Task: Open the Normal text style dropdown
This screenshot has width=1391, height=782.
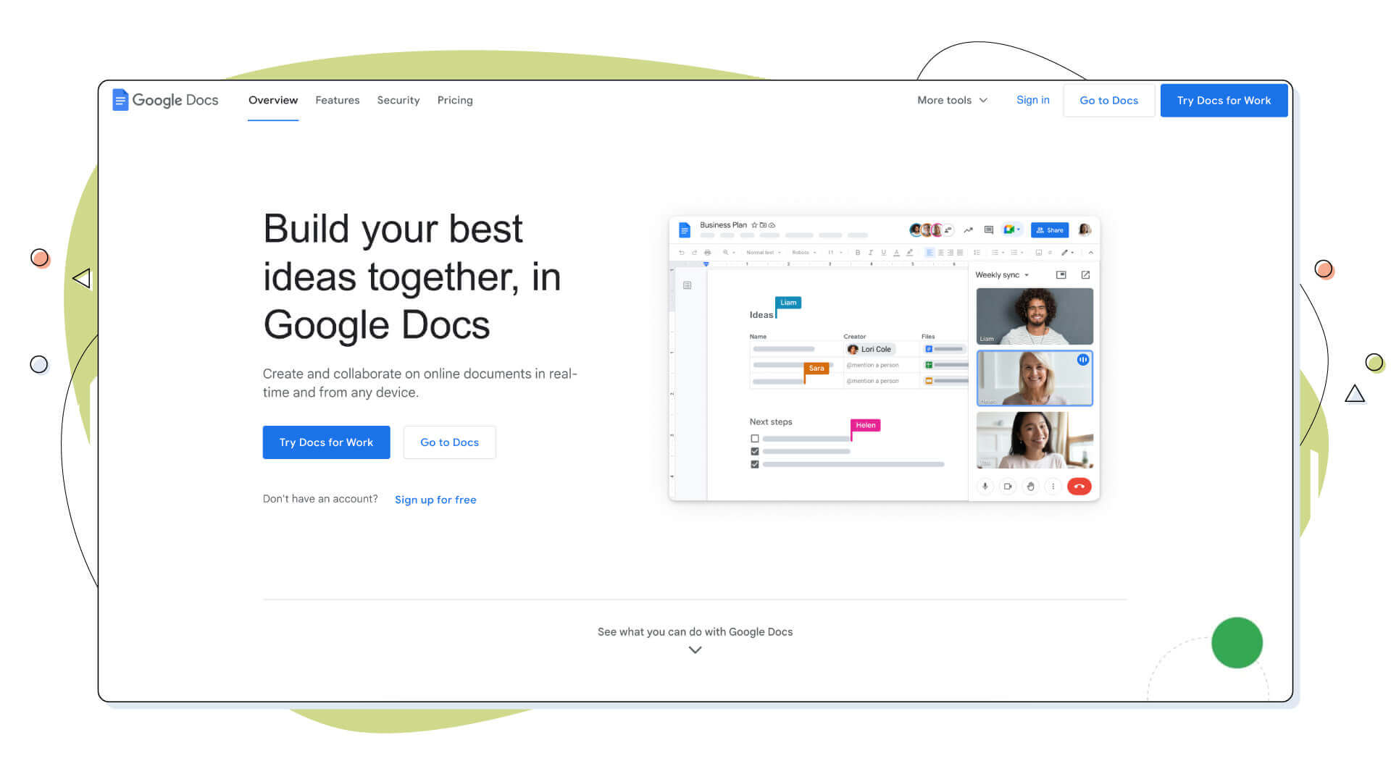Action: tap(764, 253)
